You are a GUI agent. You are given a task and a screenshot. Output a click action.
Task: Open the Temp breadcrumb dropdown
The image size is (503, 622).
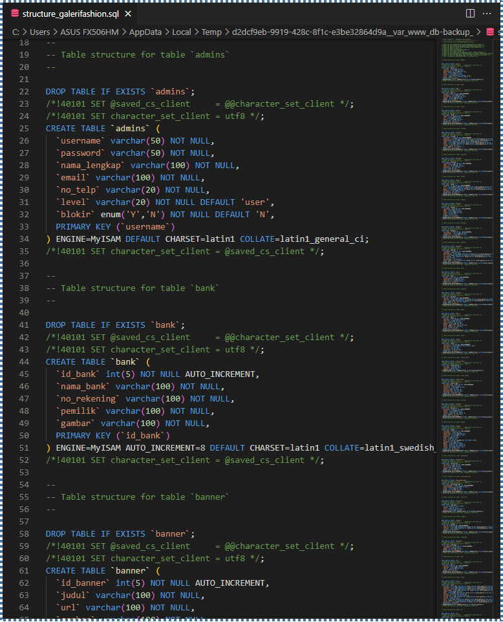(211, 32)
